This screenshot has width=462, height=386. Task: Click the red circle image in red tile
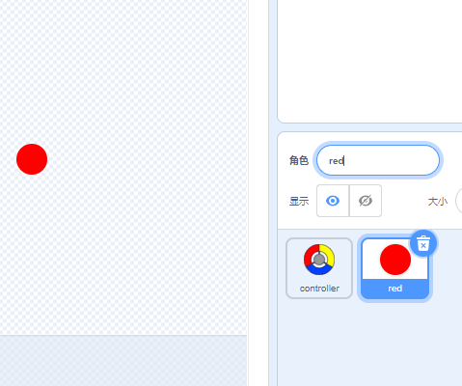(395, 260)
